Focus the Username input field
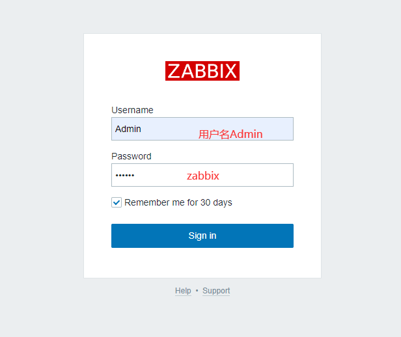 click(202, 129)
